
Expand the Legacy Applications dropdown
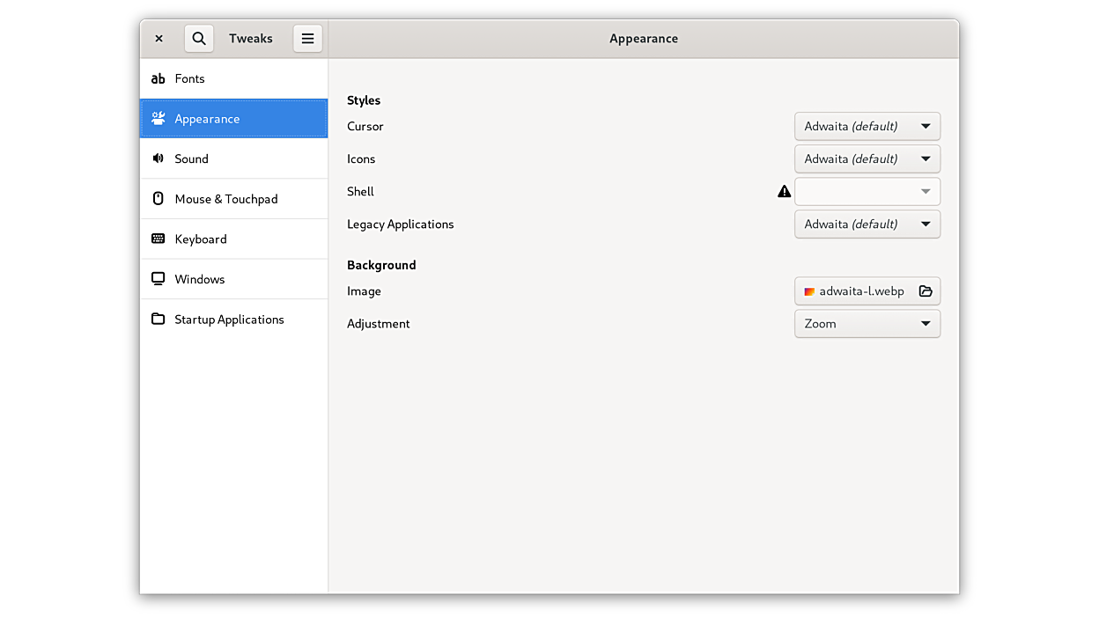click(867, 224)
